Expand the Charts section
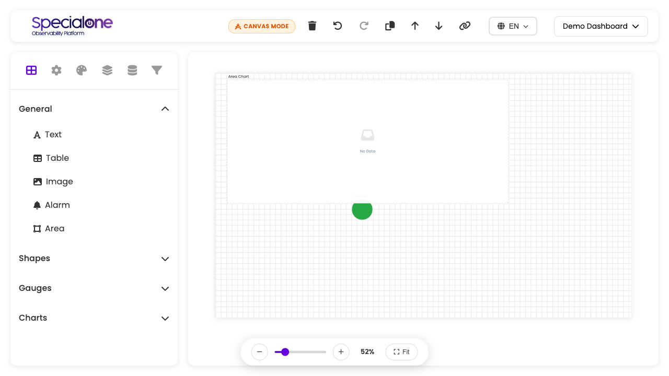 (94, 318)
